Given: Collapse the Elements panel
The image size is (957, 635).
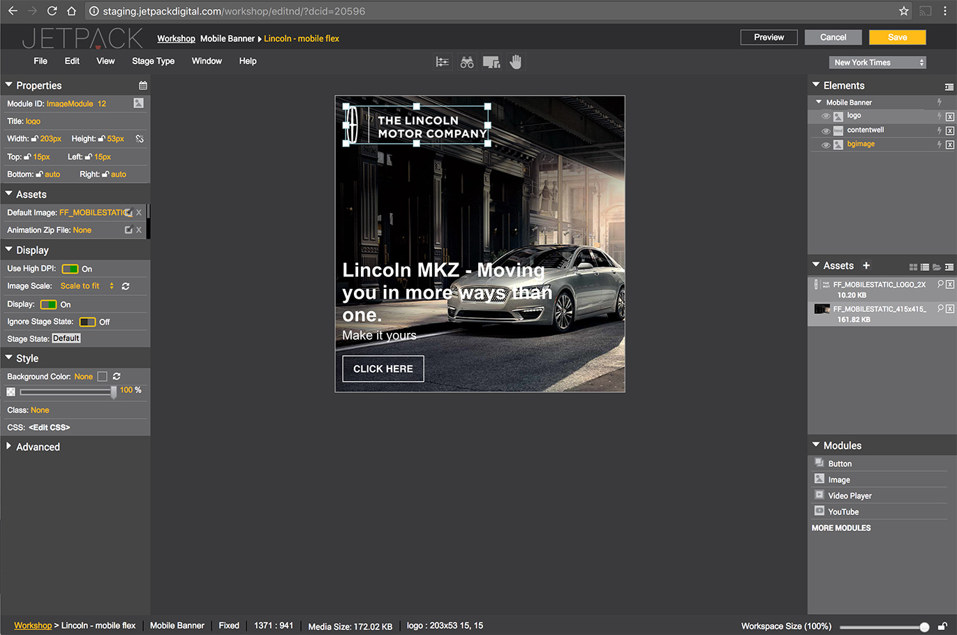Looking at the screenshot, I should (x=816, y=85).
